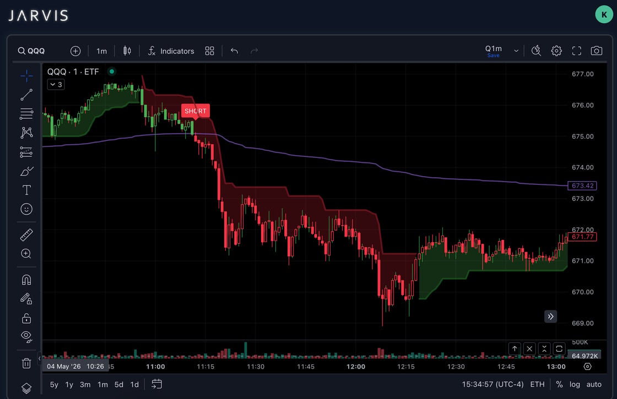
Task: Open the emoji icons tool
Action: coord(26,209)
